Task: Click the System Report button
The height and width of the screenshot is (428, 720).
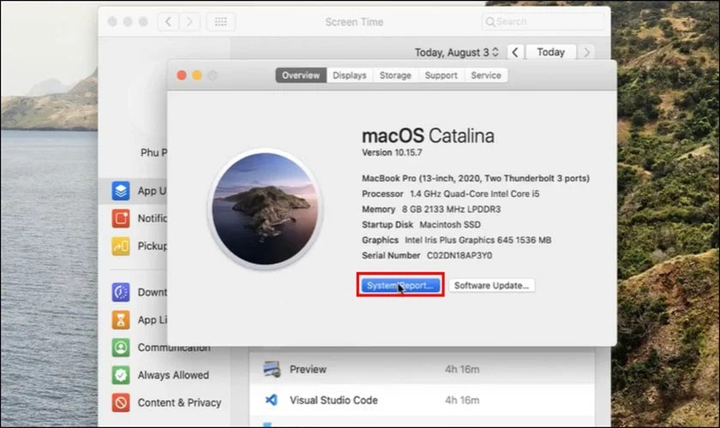Action: click(x=400, y=285)
